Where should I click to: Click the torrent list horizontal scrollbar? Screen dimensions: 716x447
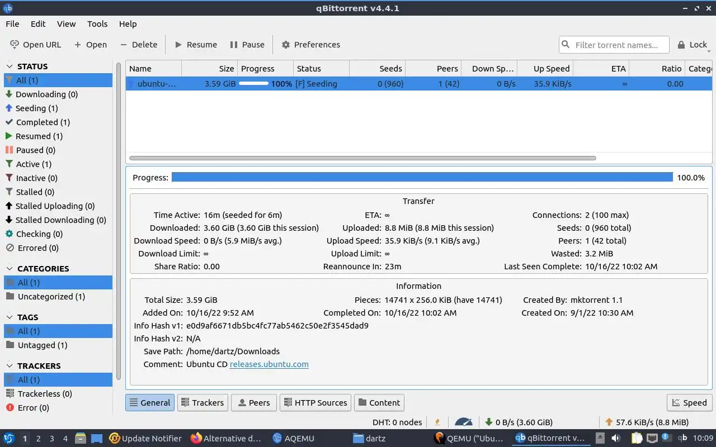[362, 158]
